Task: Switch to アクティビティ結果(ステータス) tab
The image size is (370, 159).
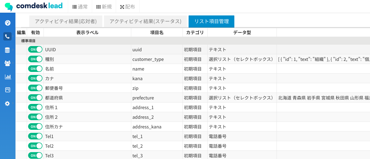Action: (x=145, y=21)
